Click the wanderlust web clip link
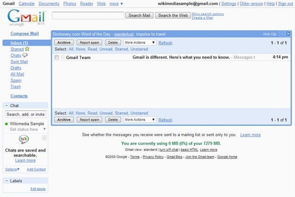 [124, 34]
